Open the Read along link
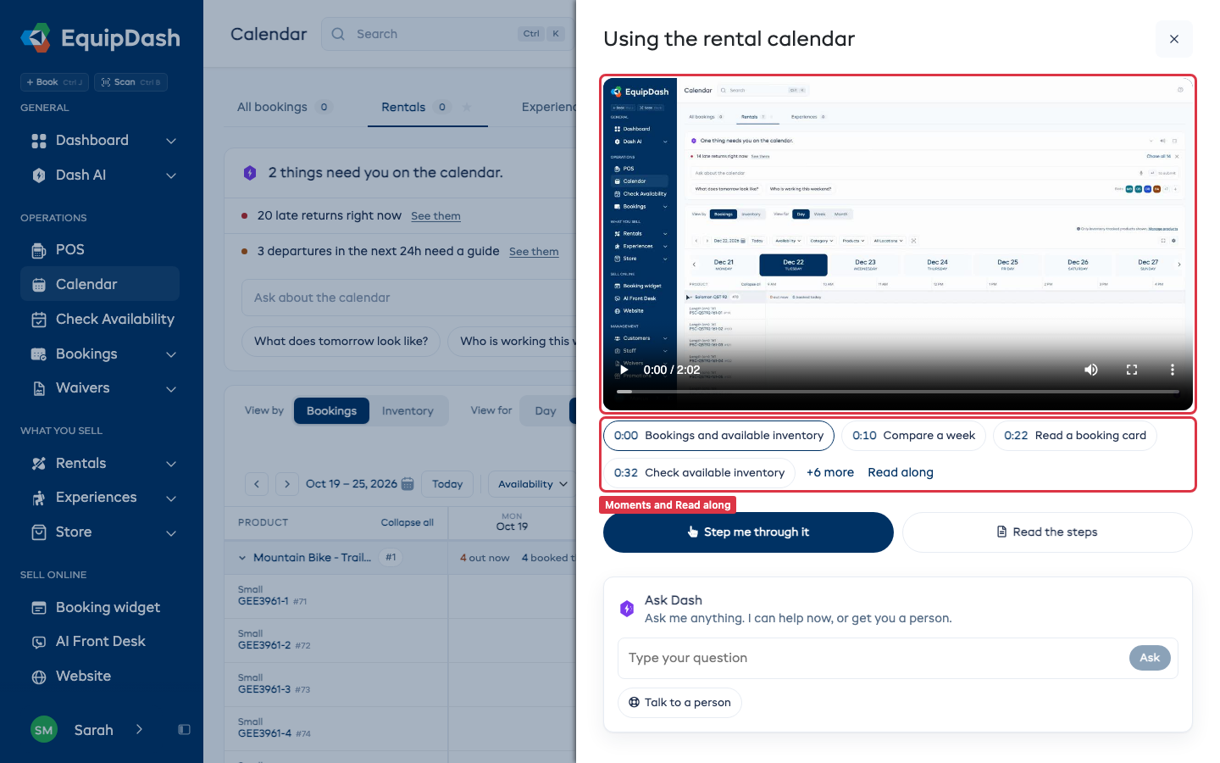The height and width of the screenshot is (763, 1220). [x=900, y=473]
